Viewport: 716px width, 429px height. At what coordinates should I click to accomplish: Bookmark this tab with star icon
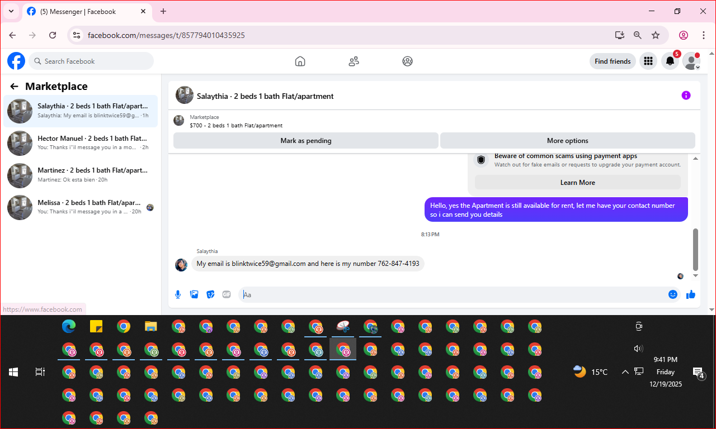click(x=656, y=35)
